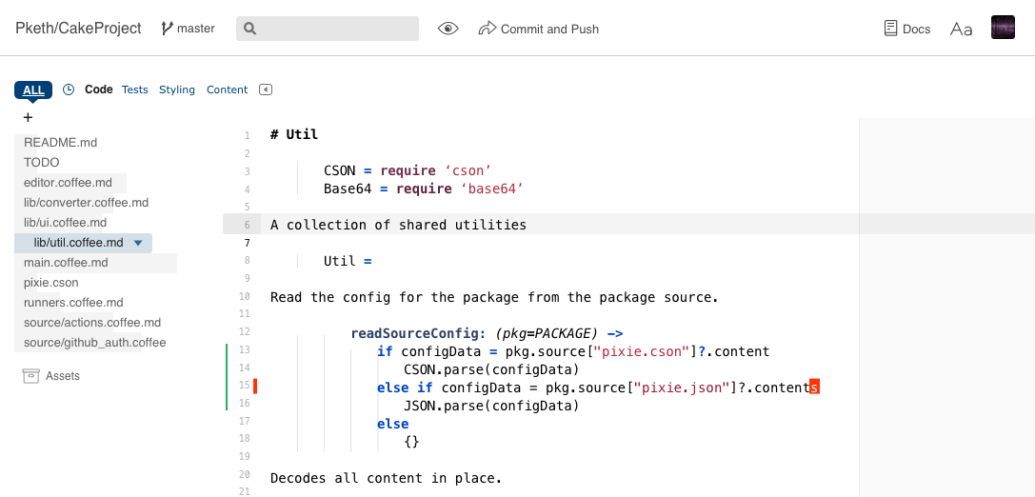Switch to the Tests filter
The width and height of the screenshot is (1035, 497).
tap(134, 89)
